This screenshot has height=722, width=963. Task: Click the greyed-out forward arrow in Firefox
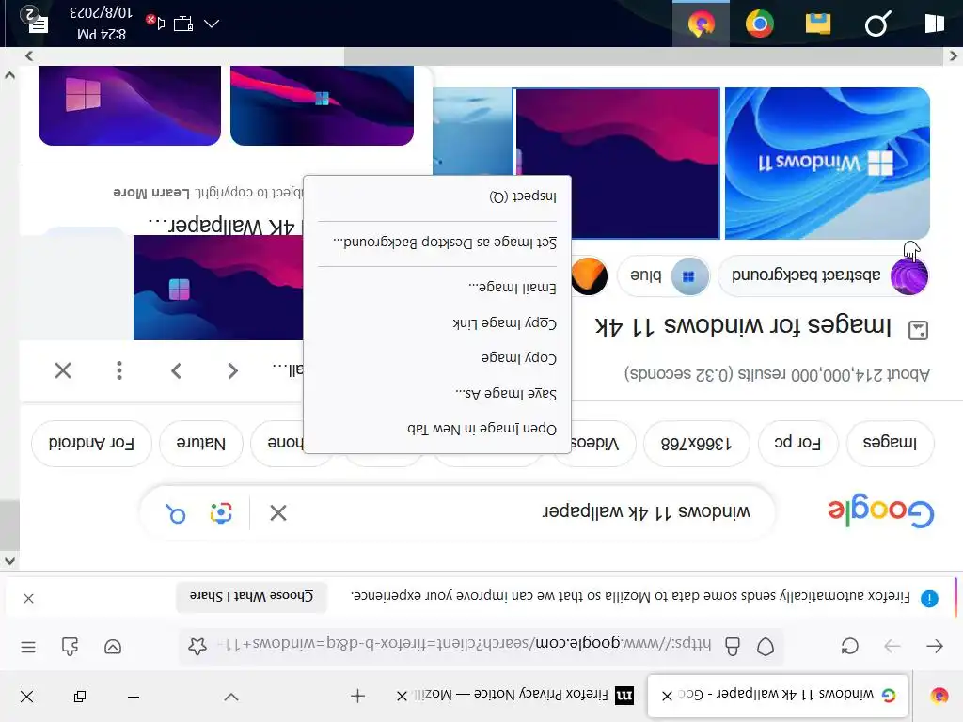(x=892, y=646)
